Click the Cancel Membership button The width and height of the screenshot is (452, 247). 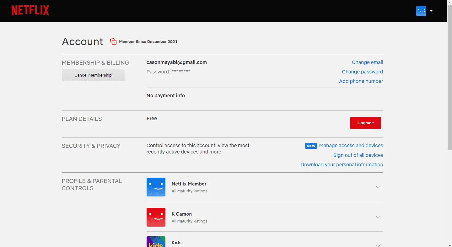click(93, 75)
